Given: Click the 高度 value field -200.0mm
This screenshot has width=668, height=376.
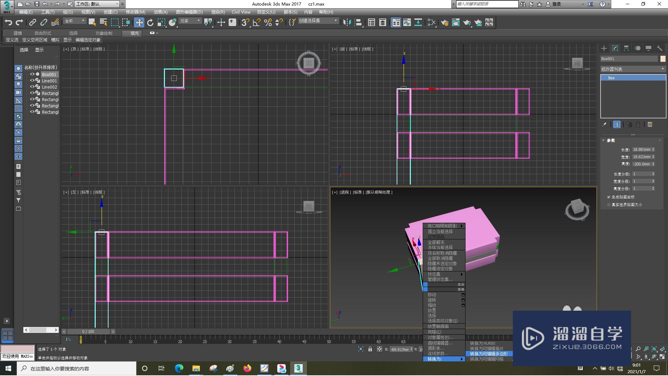Looking at the screenshot, I should tap(641, 164).
